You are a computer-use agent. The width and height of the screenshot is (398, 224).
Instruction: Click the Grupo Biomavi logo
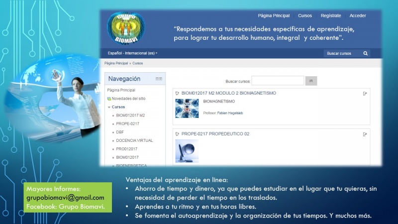pyautogui.click(x=126, y=28)
